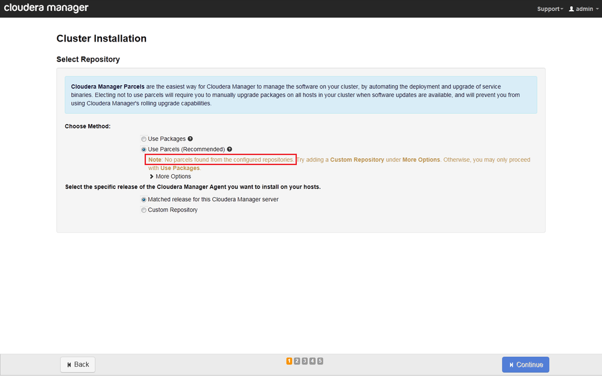This screenshot has height=376, width=602.
Task: Open the admin user menu
Action: click(x=583, y=9)
